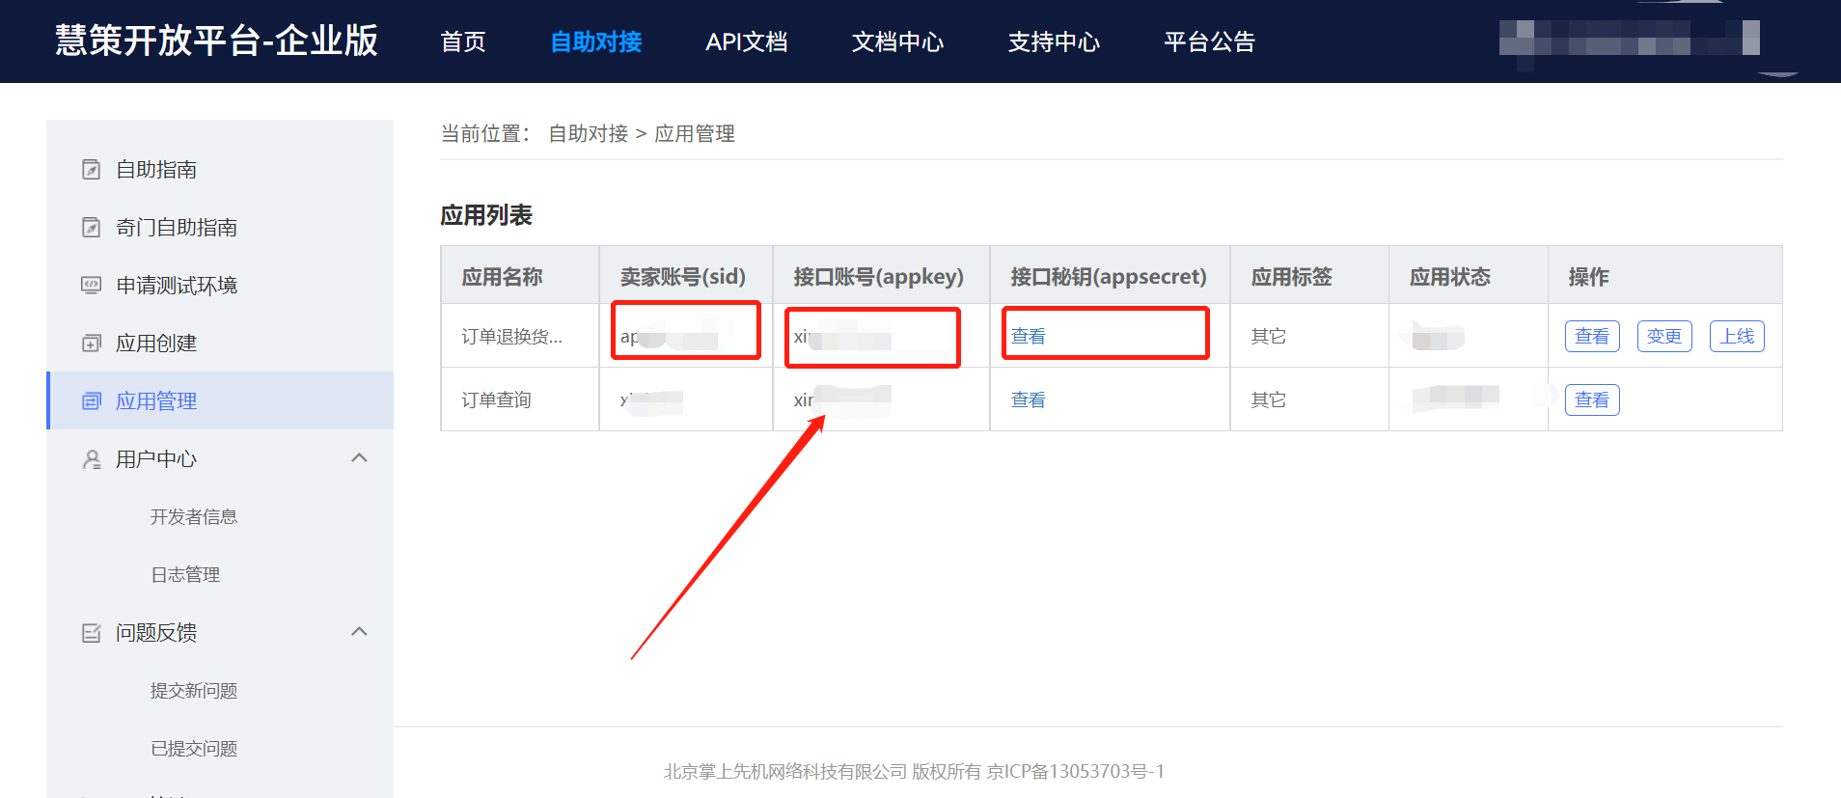Collapse the 问题反馈 section chevron

click(359, 632)
